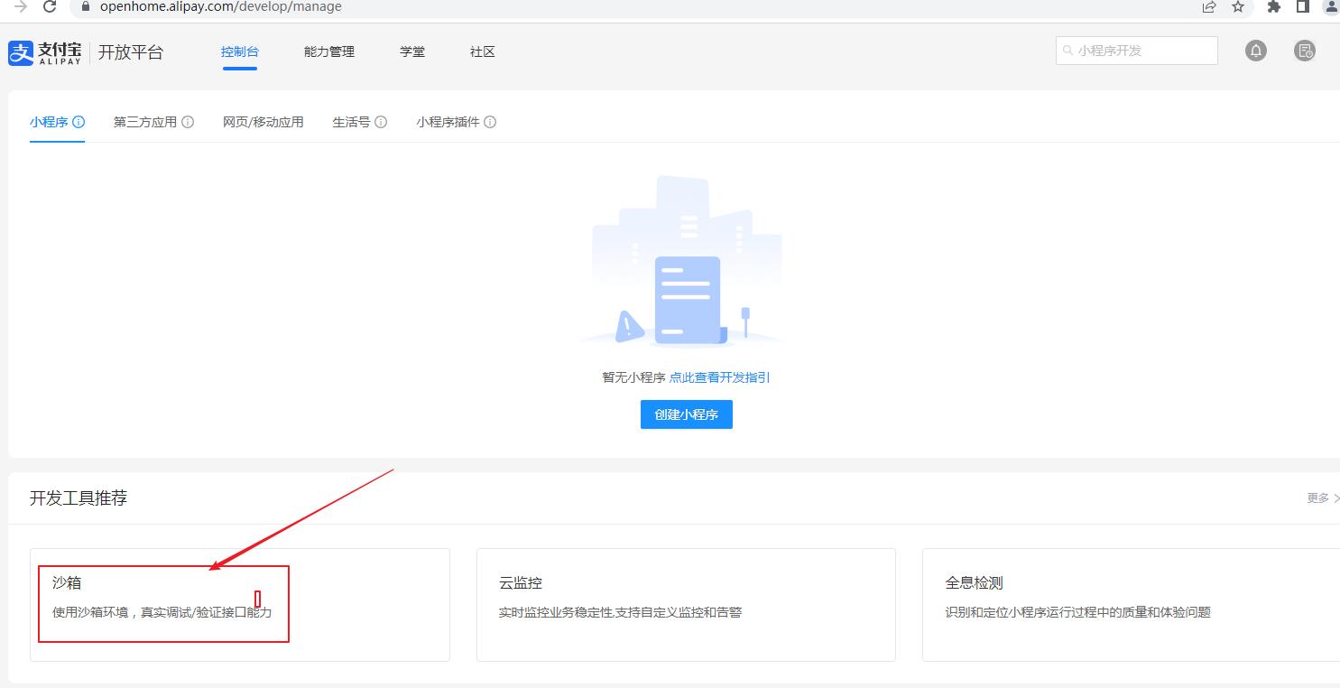This screenshot has height=688, width=1340.
Task: Click the browser bookmark star icon
Action: 1238,7
